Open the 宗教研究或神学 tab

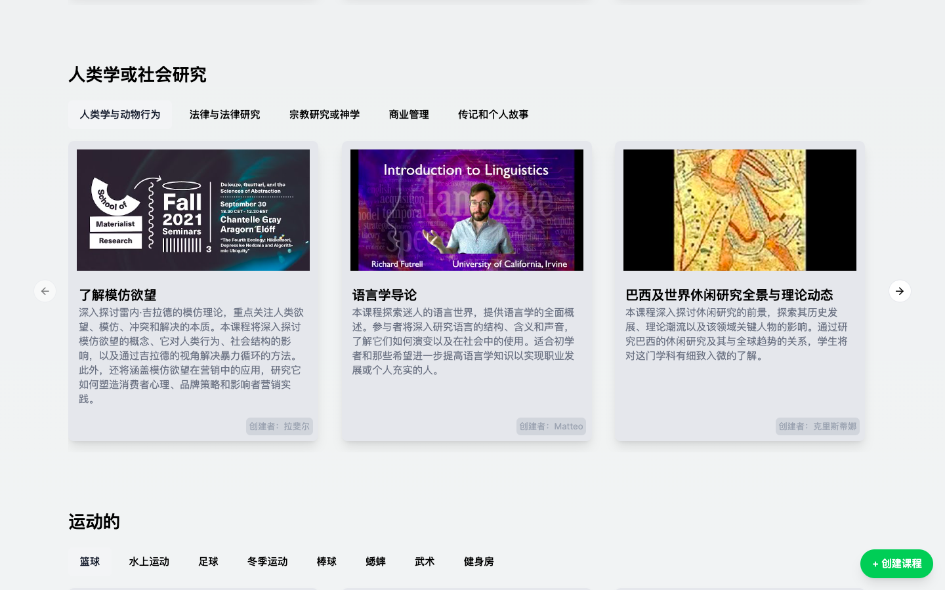pyautogui.click(x=324, y=115)
